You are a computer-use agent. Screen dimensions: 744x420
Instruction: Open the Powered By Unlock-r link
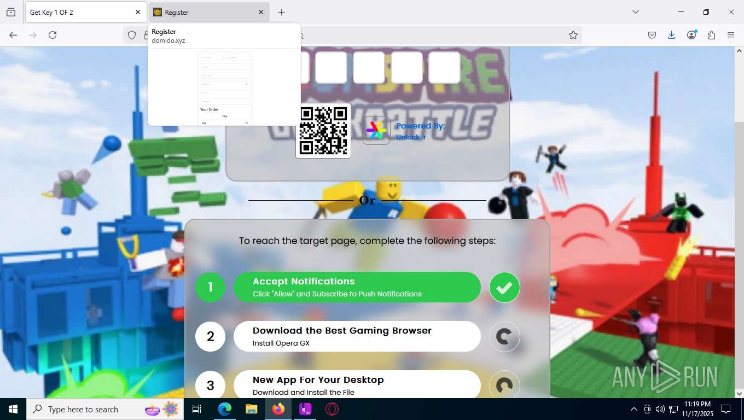point(420,131)
